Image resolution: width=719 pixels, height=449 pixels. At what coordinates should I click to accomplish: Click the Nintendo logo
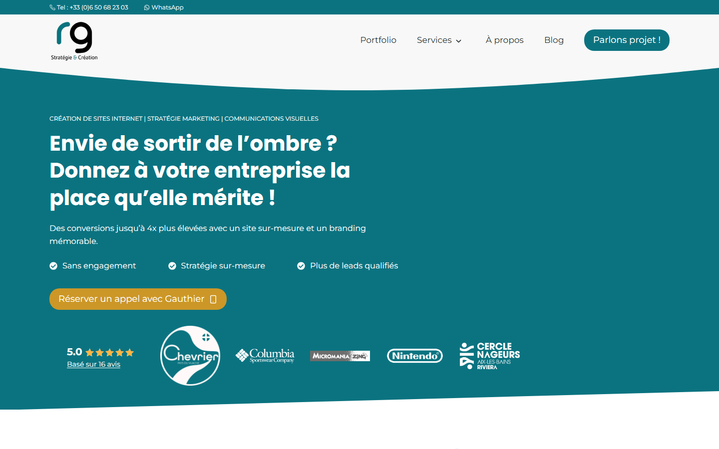click(x=415, y=356)
